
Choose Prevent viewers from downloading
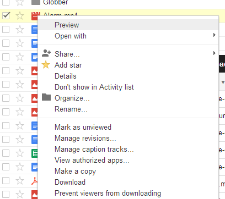[128, 193]
